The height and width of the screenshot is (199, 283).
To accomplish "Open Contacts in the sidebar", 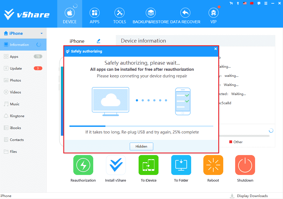I will (23, 140).
